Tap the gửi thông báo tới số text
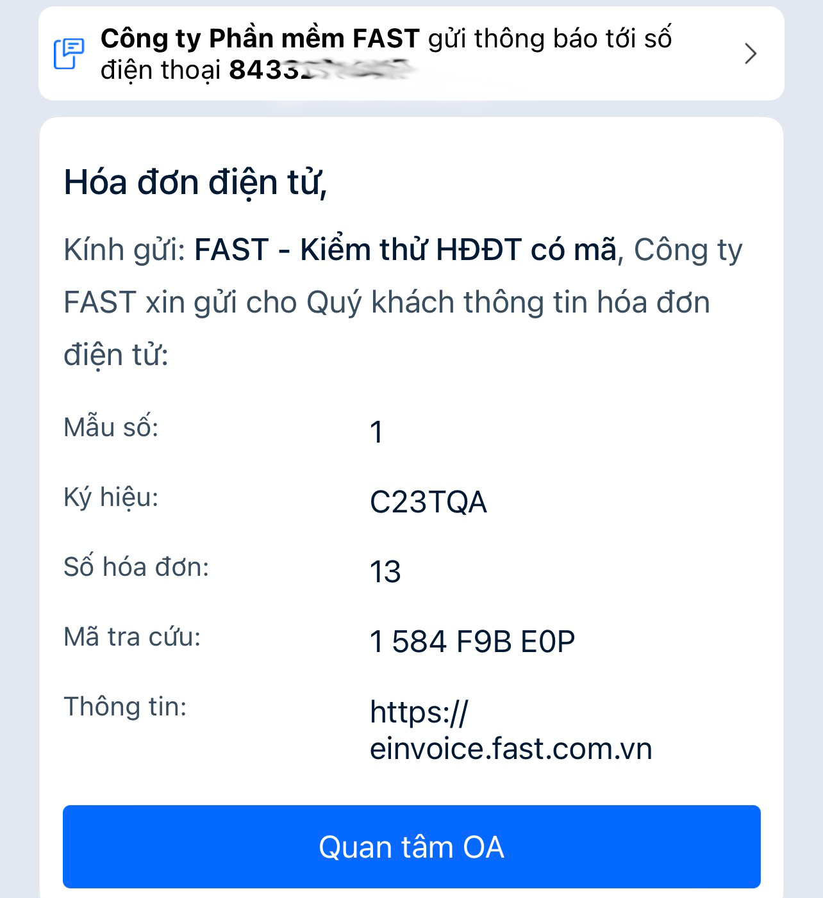823x898 pixels. 550,38
